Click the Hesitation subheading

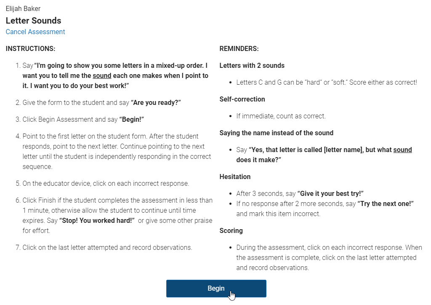235,177
